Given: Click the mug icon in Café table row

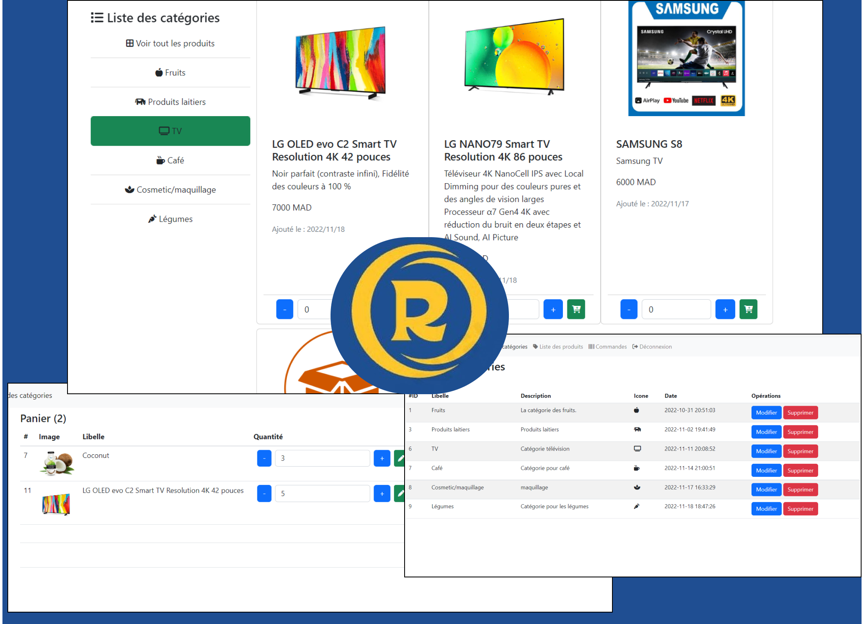Looking at the screenshot, I should (637, 468).
